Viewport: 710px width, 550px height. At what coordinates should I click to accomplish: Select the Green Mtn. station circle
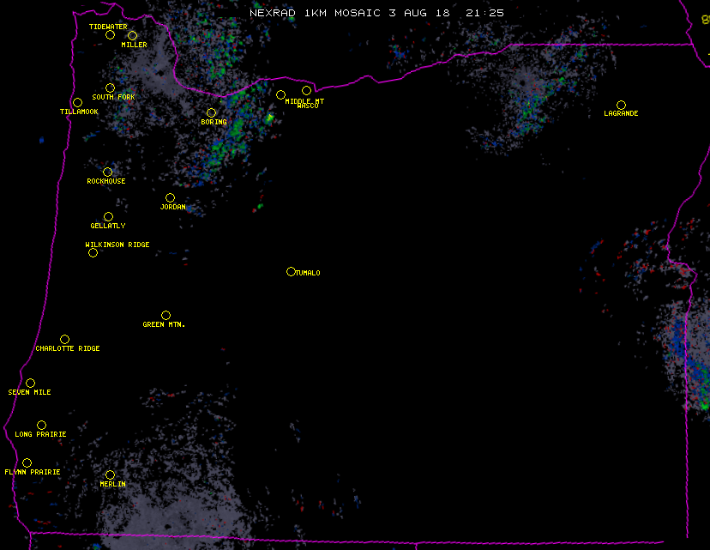[x=165, y=316]
